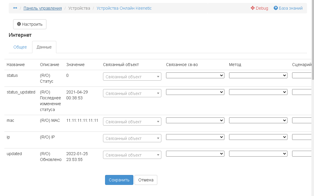Screen dimensions: 314x196
Task: Open the Панель управления breadcrumb link
Action: [43, 8]
